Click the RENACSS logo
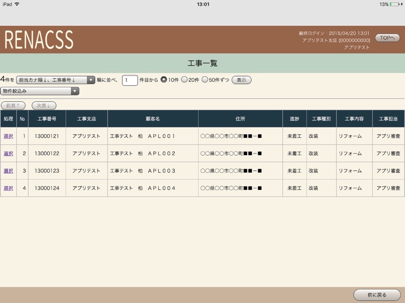This screenshot has height=303, width=405. coord(39,40)
